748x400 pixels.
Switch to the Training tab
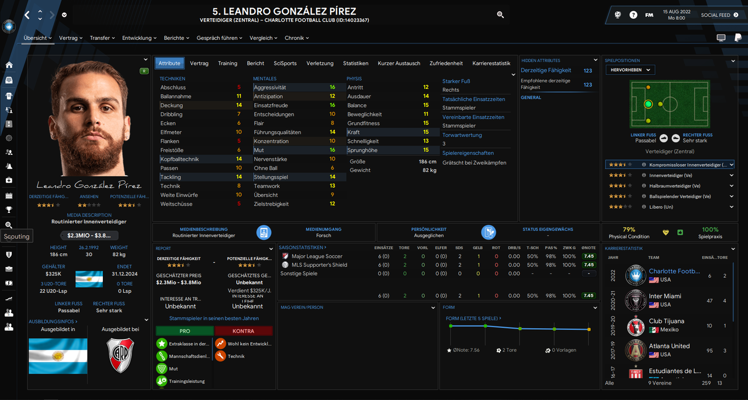[x=227, y=63]
